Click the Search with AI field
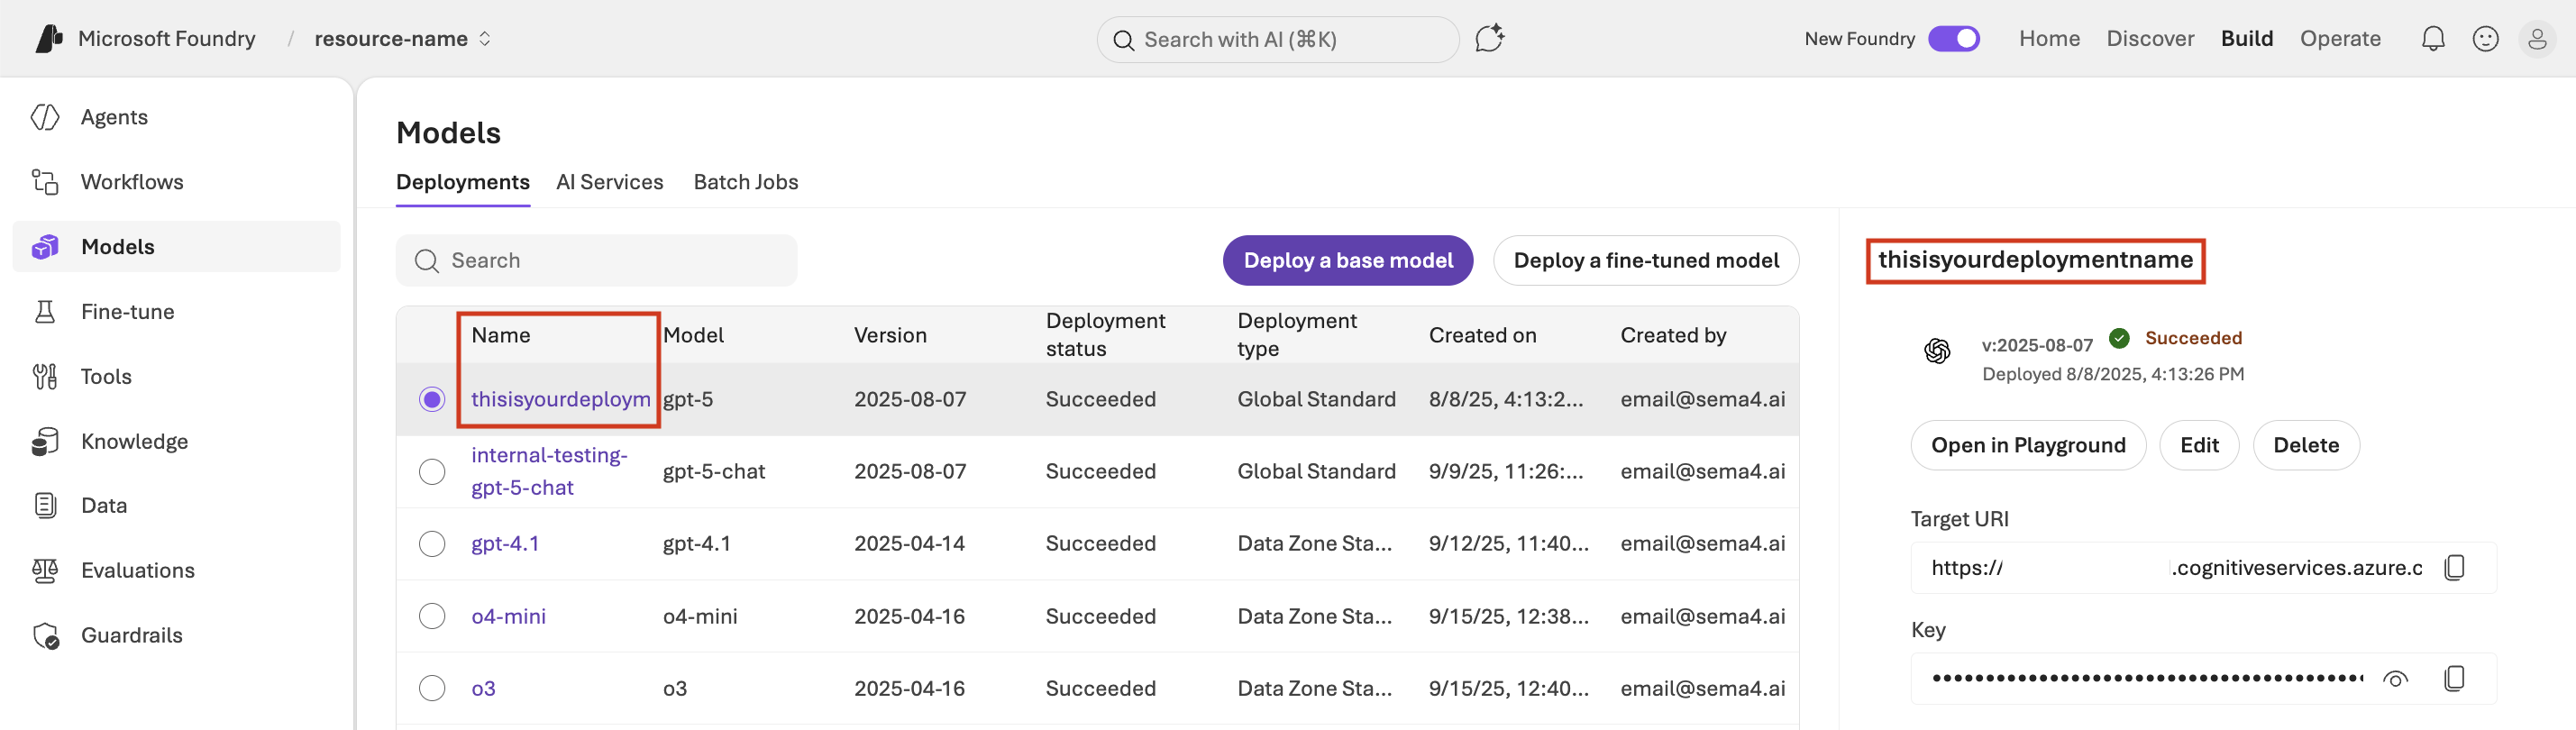 (x=1278, y=40)
